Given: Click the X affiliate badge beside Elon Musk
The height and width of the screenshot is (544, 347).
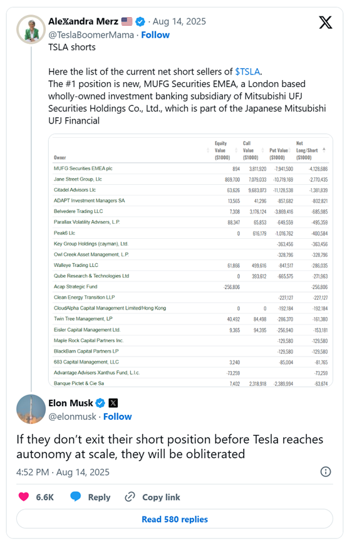Looking at the screenshot, I should point(113,403).
